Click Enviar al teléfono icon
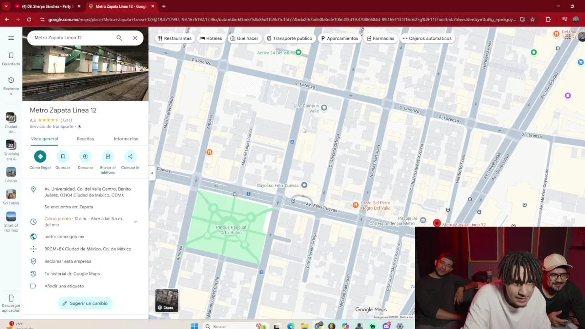Image resolution: width=585 pixels, height=329 pixels. point(108,156)
